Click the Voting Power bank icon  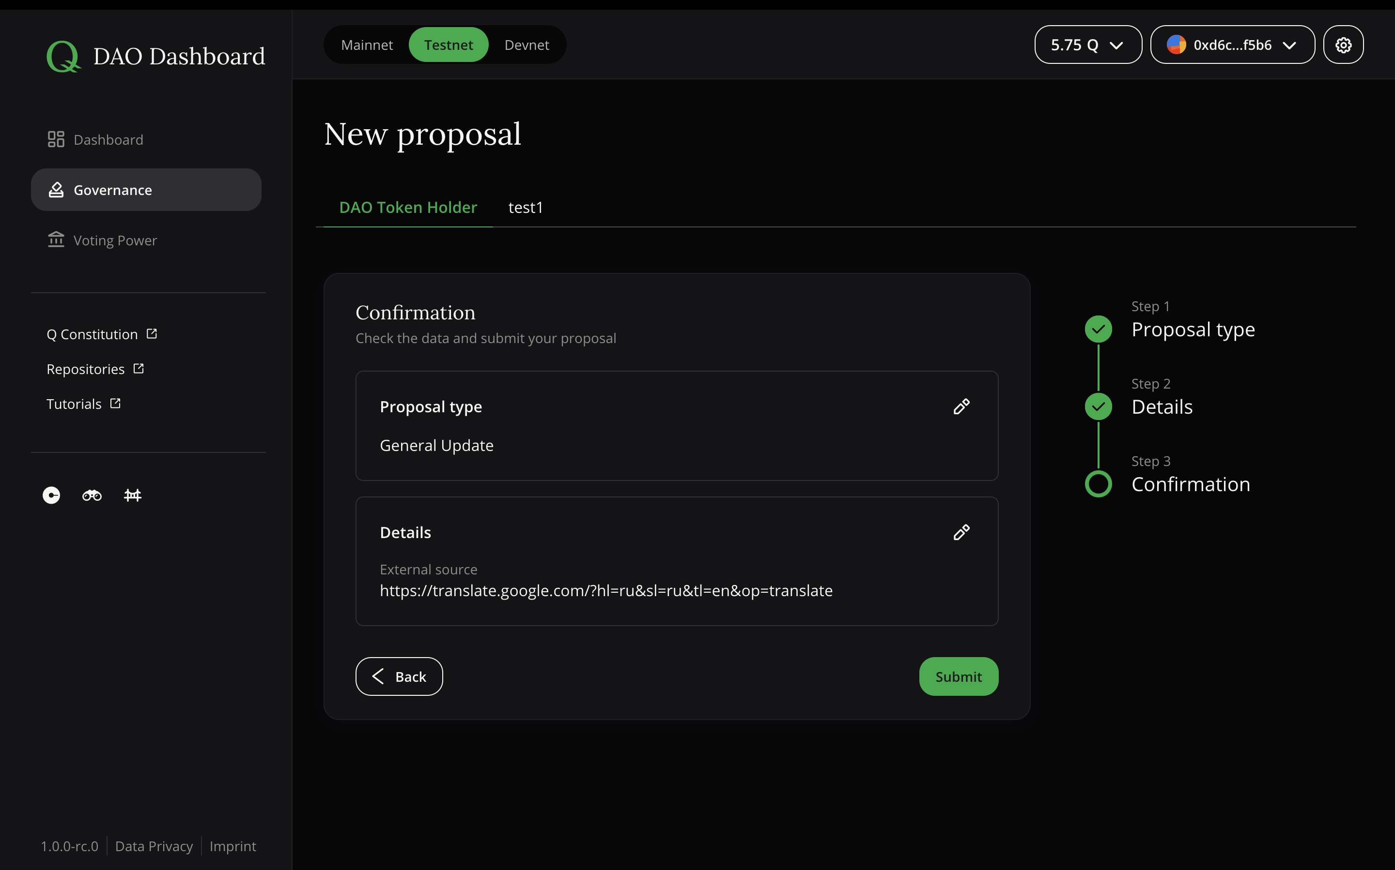point(56,240)
